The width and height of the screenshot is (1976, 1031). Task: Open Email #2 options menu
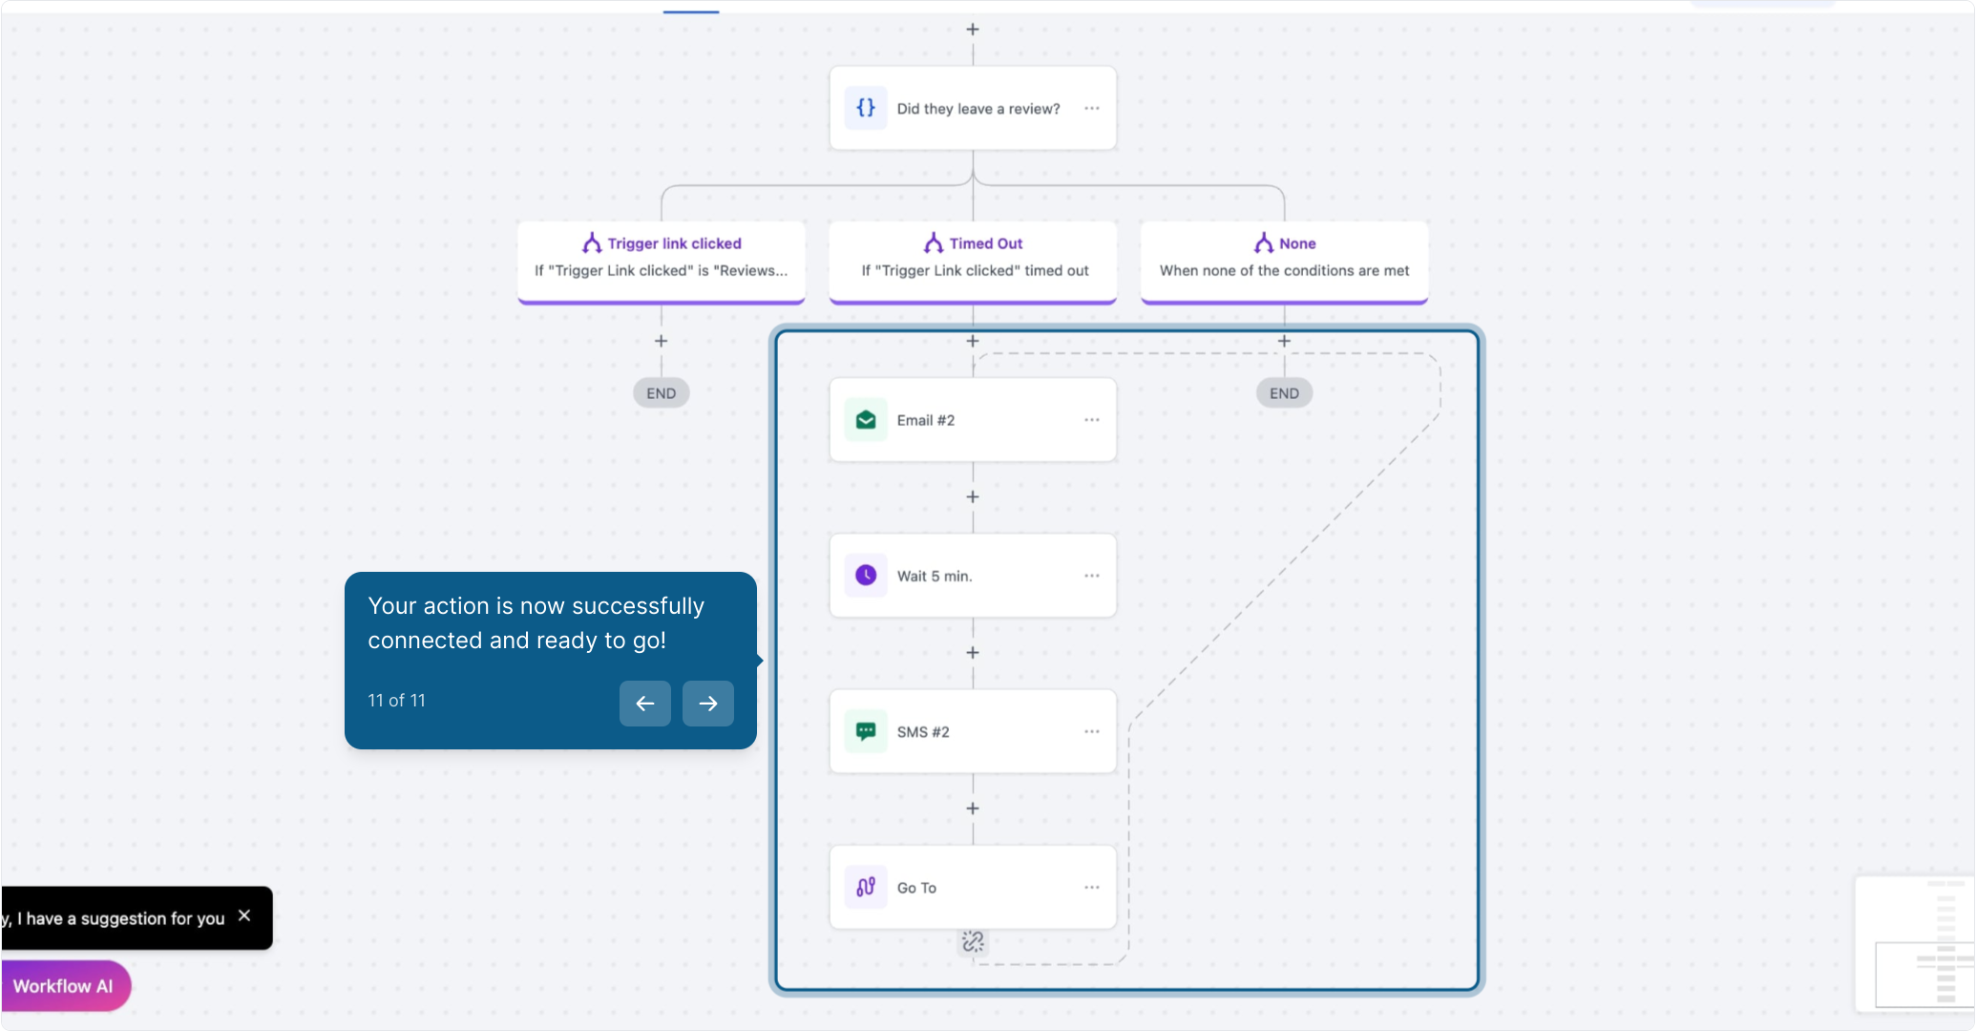[x=1092, y=420]
